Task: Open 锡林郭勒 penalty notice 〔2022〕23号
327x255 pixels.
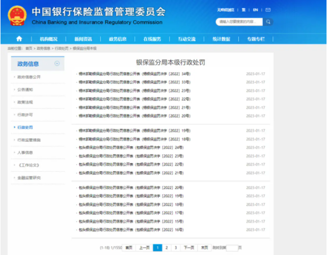Action: point(134,91)
